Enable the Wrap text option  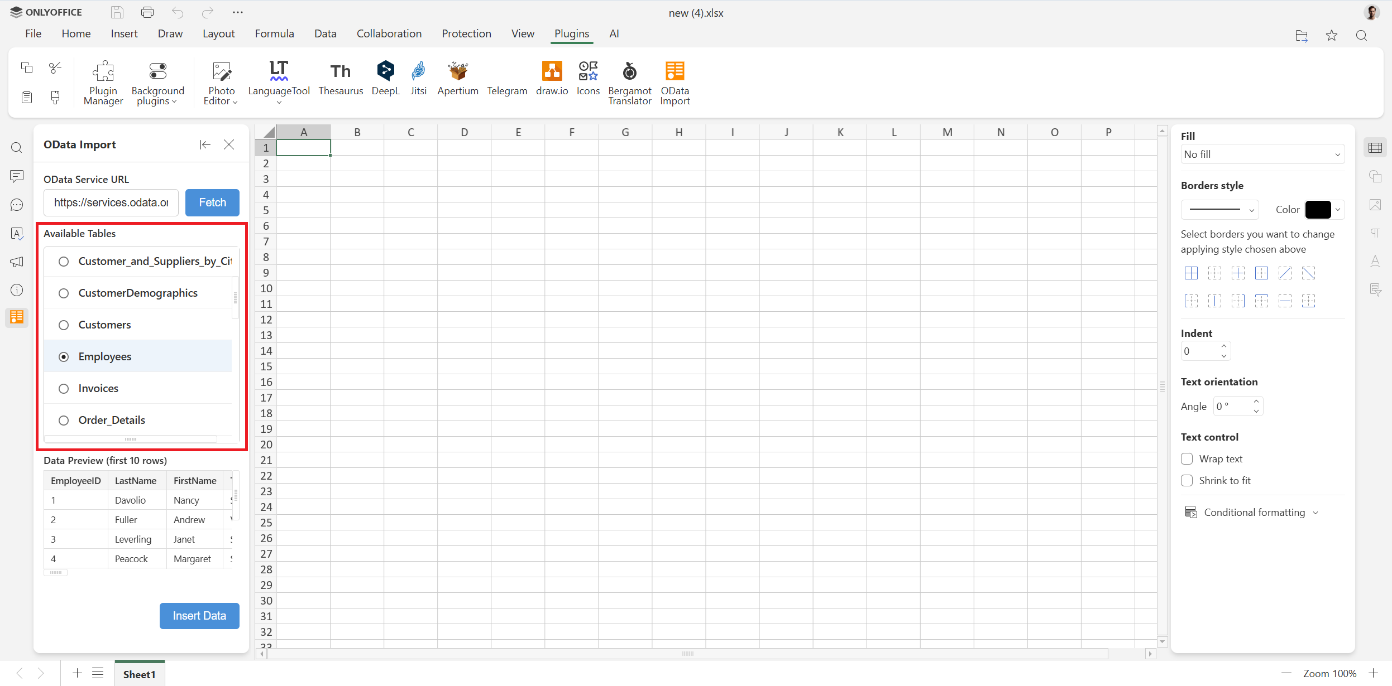1187,458
